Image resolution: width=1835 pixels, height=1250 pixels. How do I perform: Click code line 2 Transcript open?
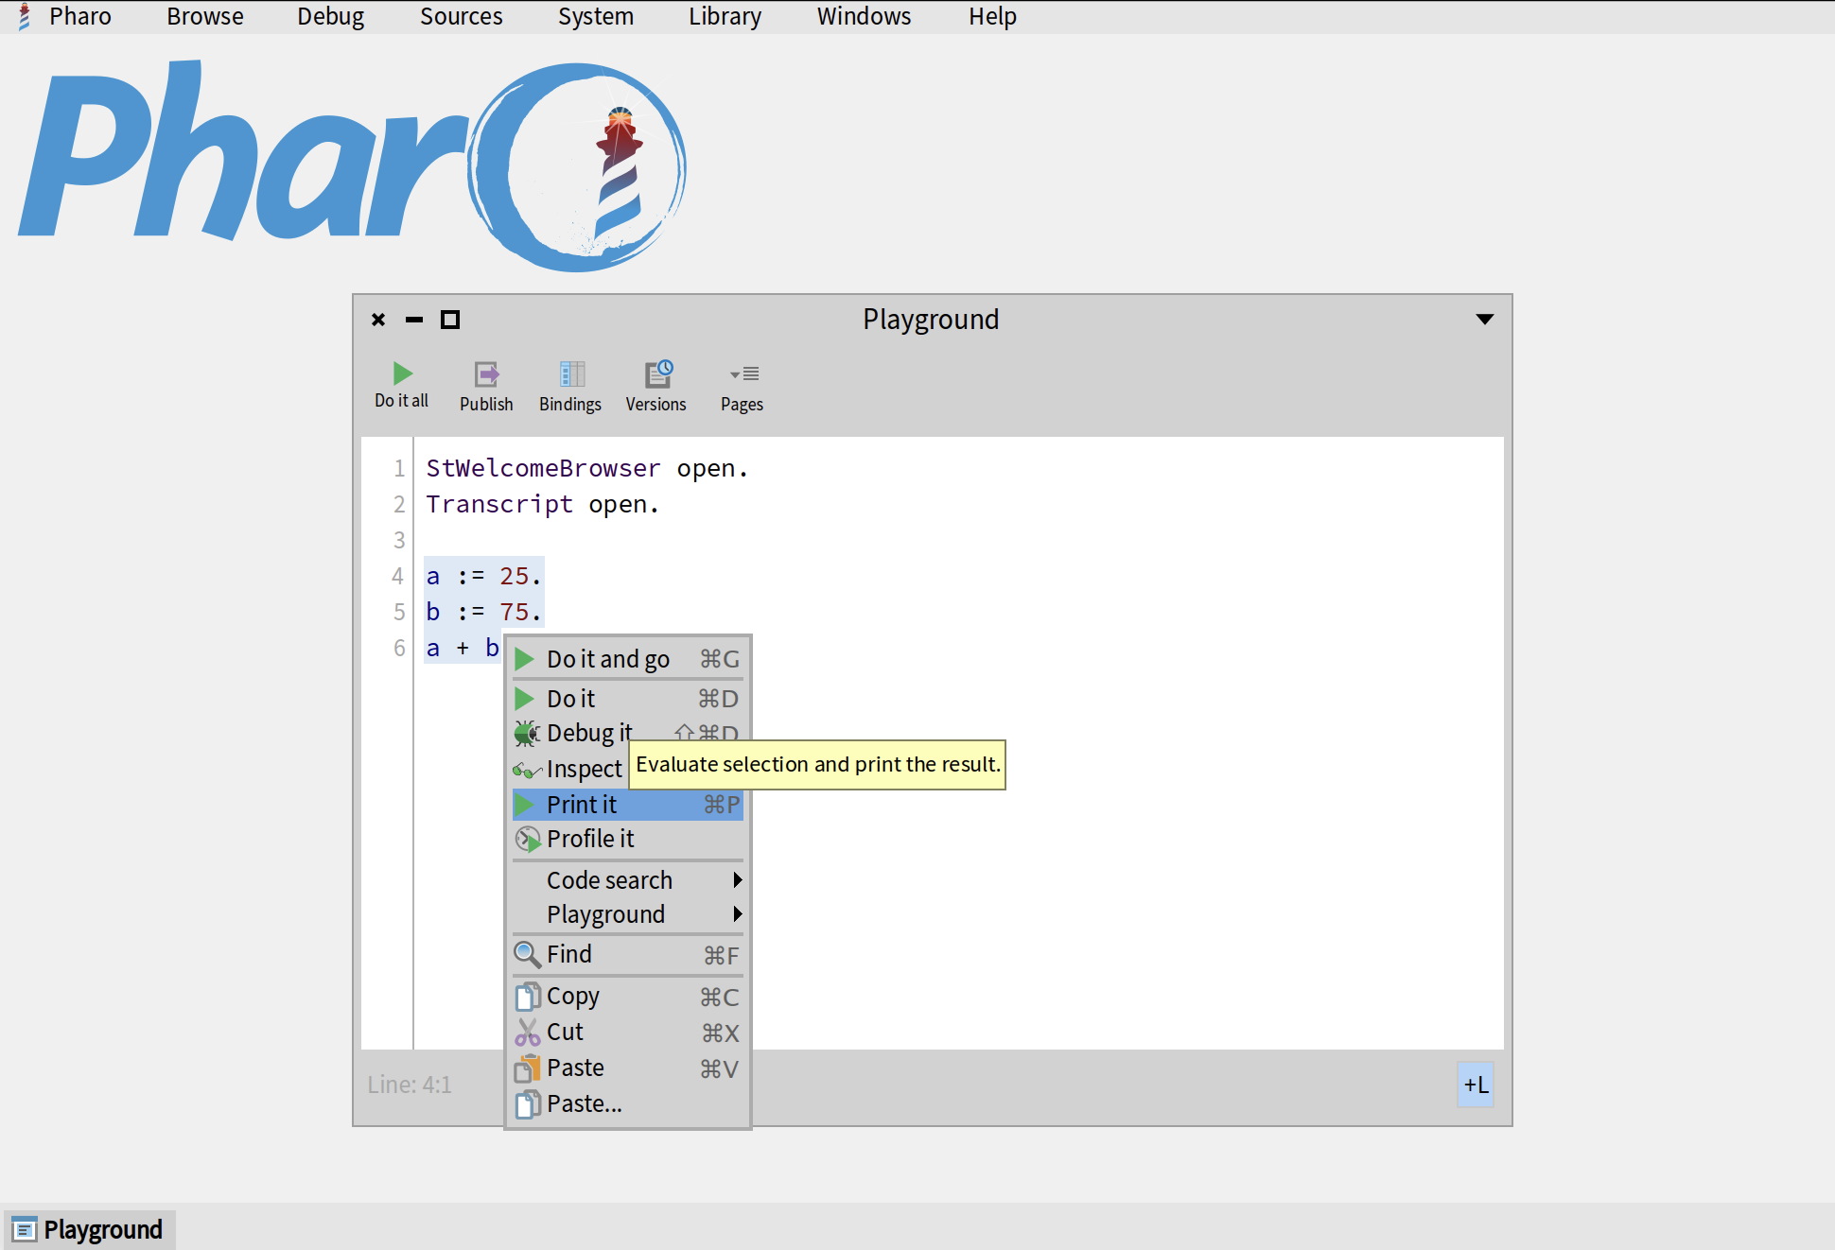tap(541, 505)
